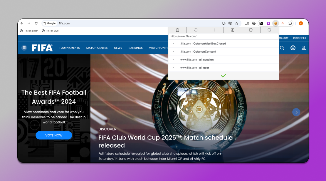Select the ai_user cookie name
326x181 pixels.
click(204, 68)
